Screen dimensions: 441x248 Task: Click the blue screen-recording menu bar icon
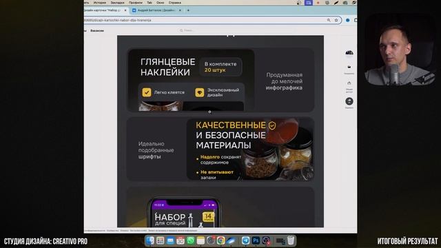pyautogui.click(x=309, y=3)
